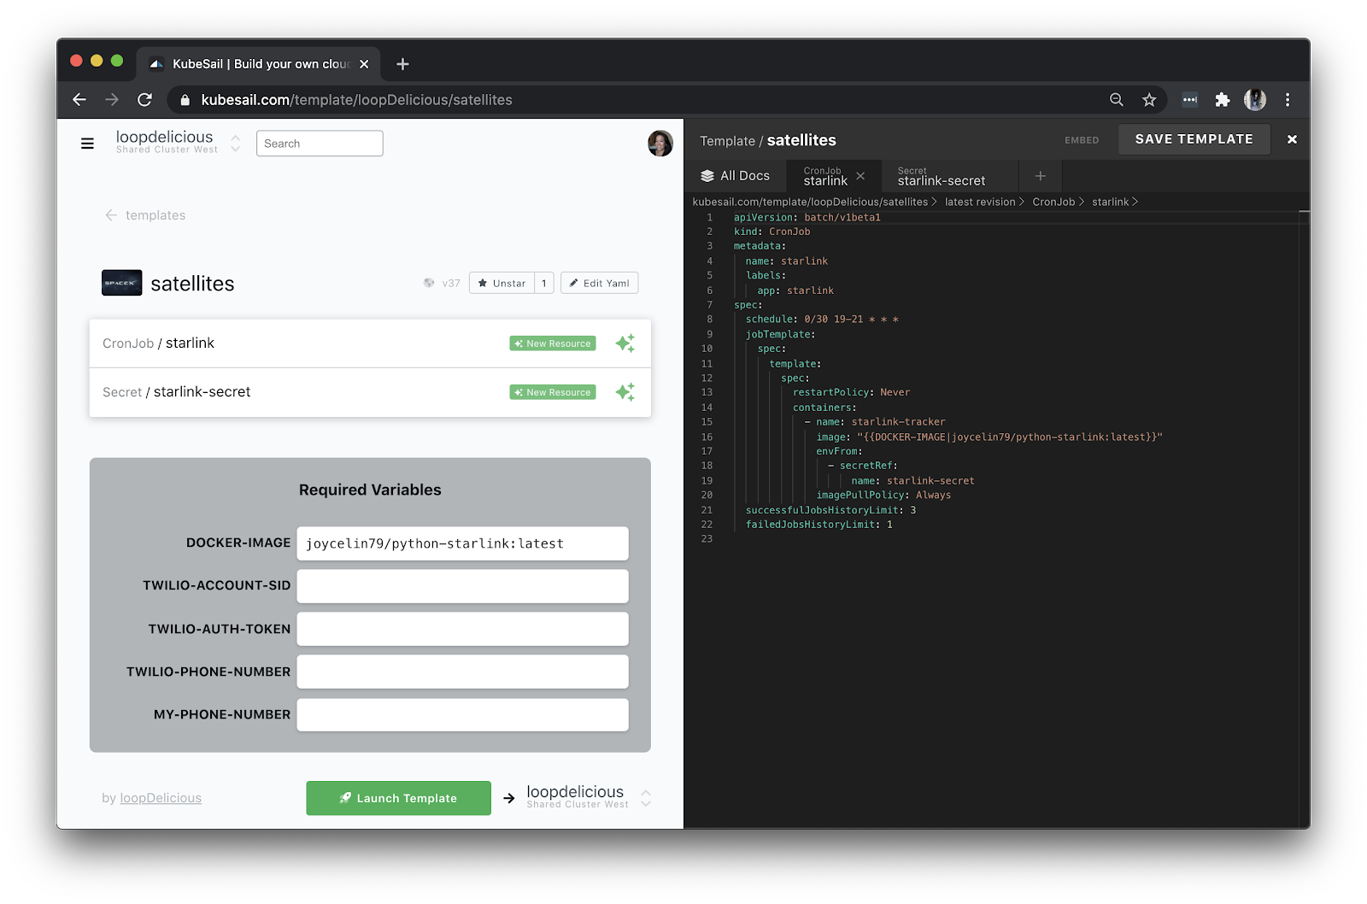The width and height of the screenshot is (1367, 904).
Task: Click the apiVersion: batch/v1beta1 line
Action: point(807,217)
